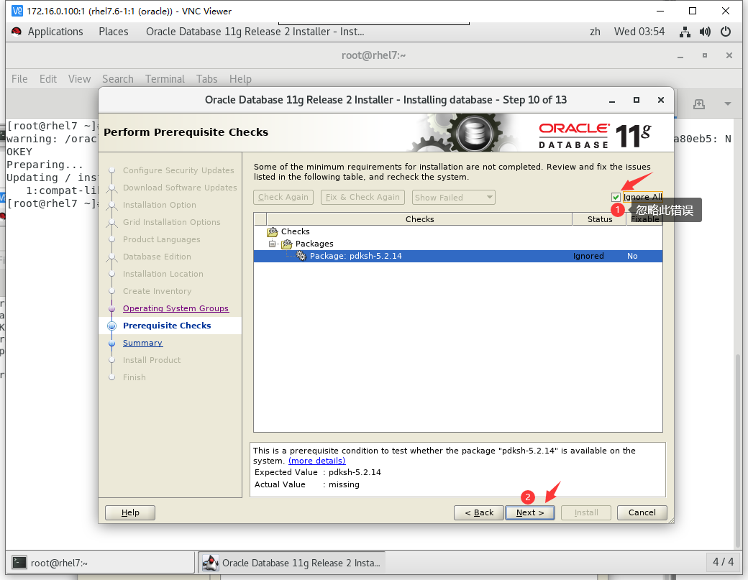Image resolution: width=748 pixels, height=580 pixels.
Task: Cancel the Oracle installation
Action: [642, 512]
